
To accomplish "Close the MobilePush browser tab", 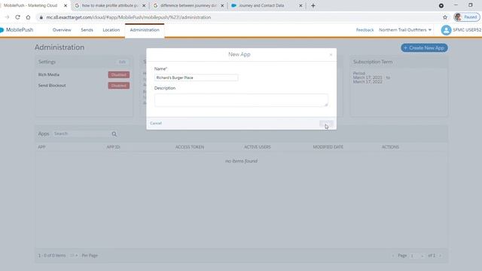I will (x=66, y=5).
